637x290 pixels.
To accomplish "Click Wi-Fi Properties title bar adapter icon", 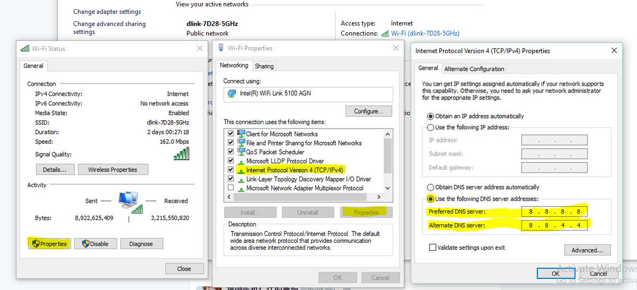I will (x=222, y=48).
